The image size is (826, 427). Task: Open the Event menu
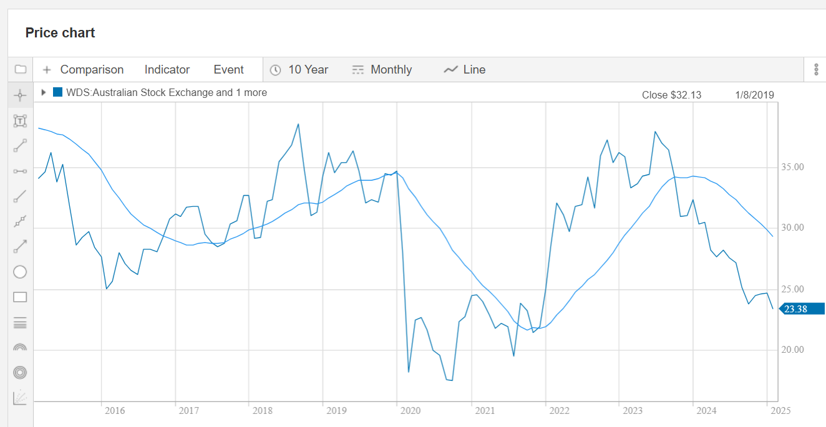click(228, 70)
